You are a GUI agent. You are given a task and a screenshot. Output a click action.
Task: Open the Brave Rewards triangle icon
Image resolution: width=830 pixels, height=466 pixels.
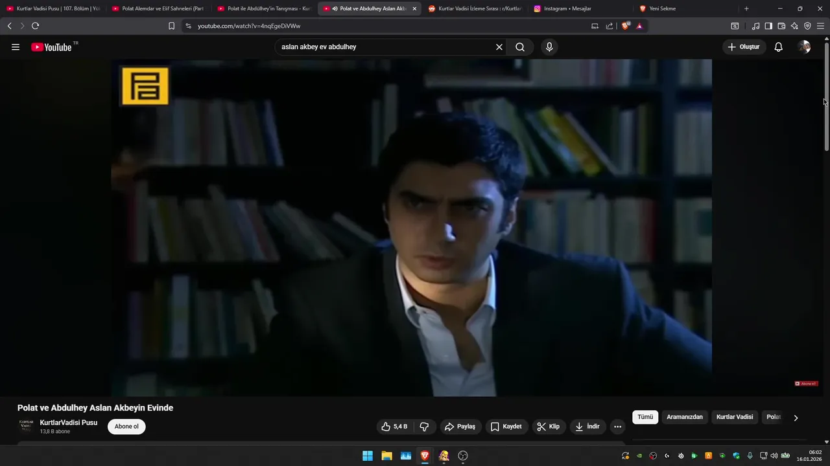pyautogui.click(x=639, y=26)
